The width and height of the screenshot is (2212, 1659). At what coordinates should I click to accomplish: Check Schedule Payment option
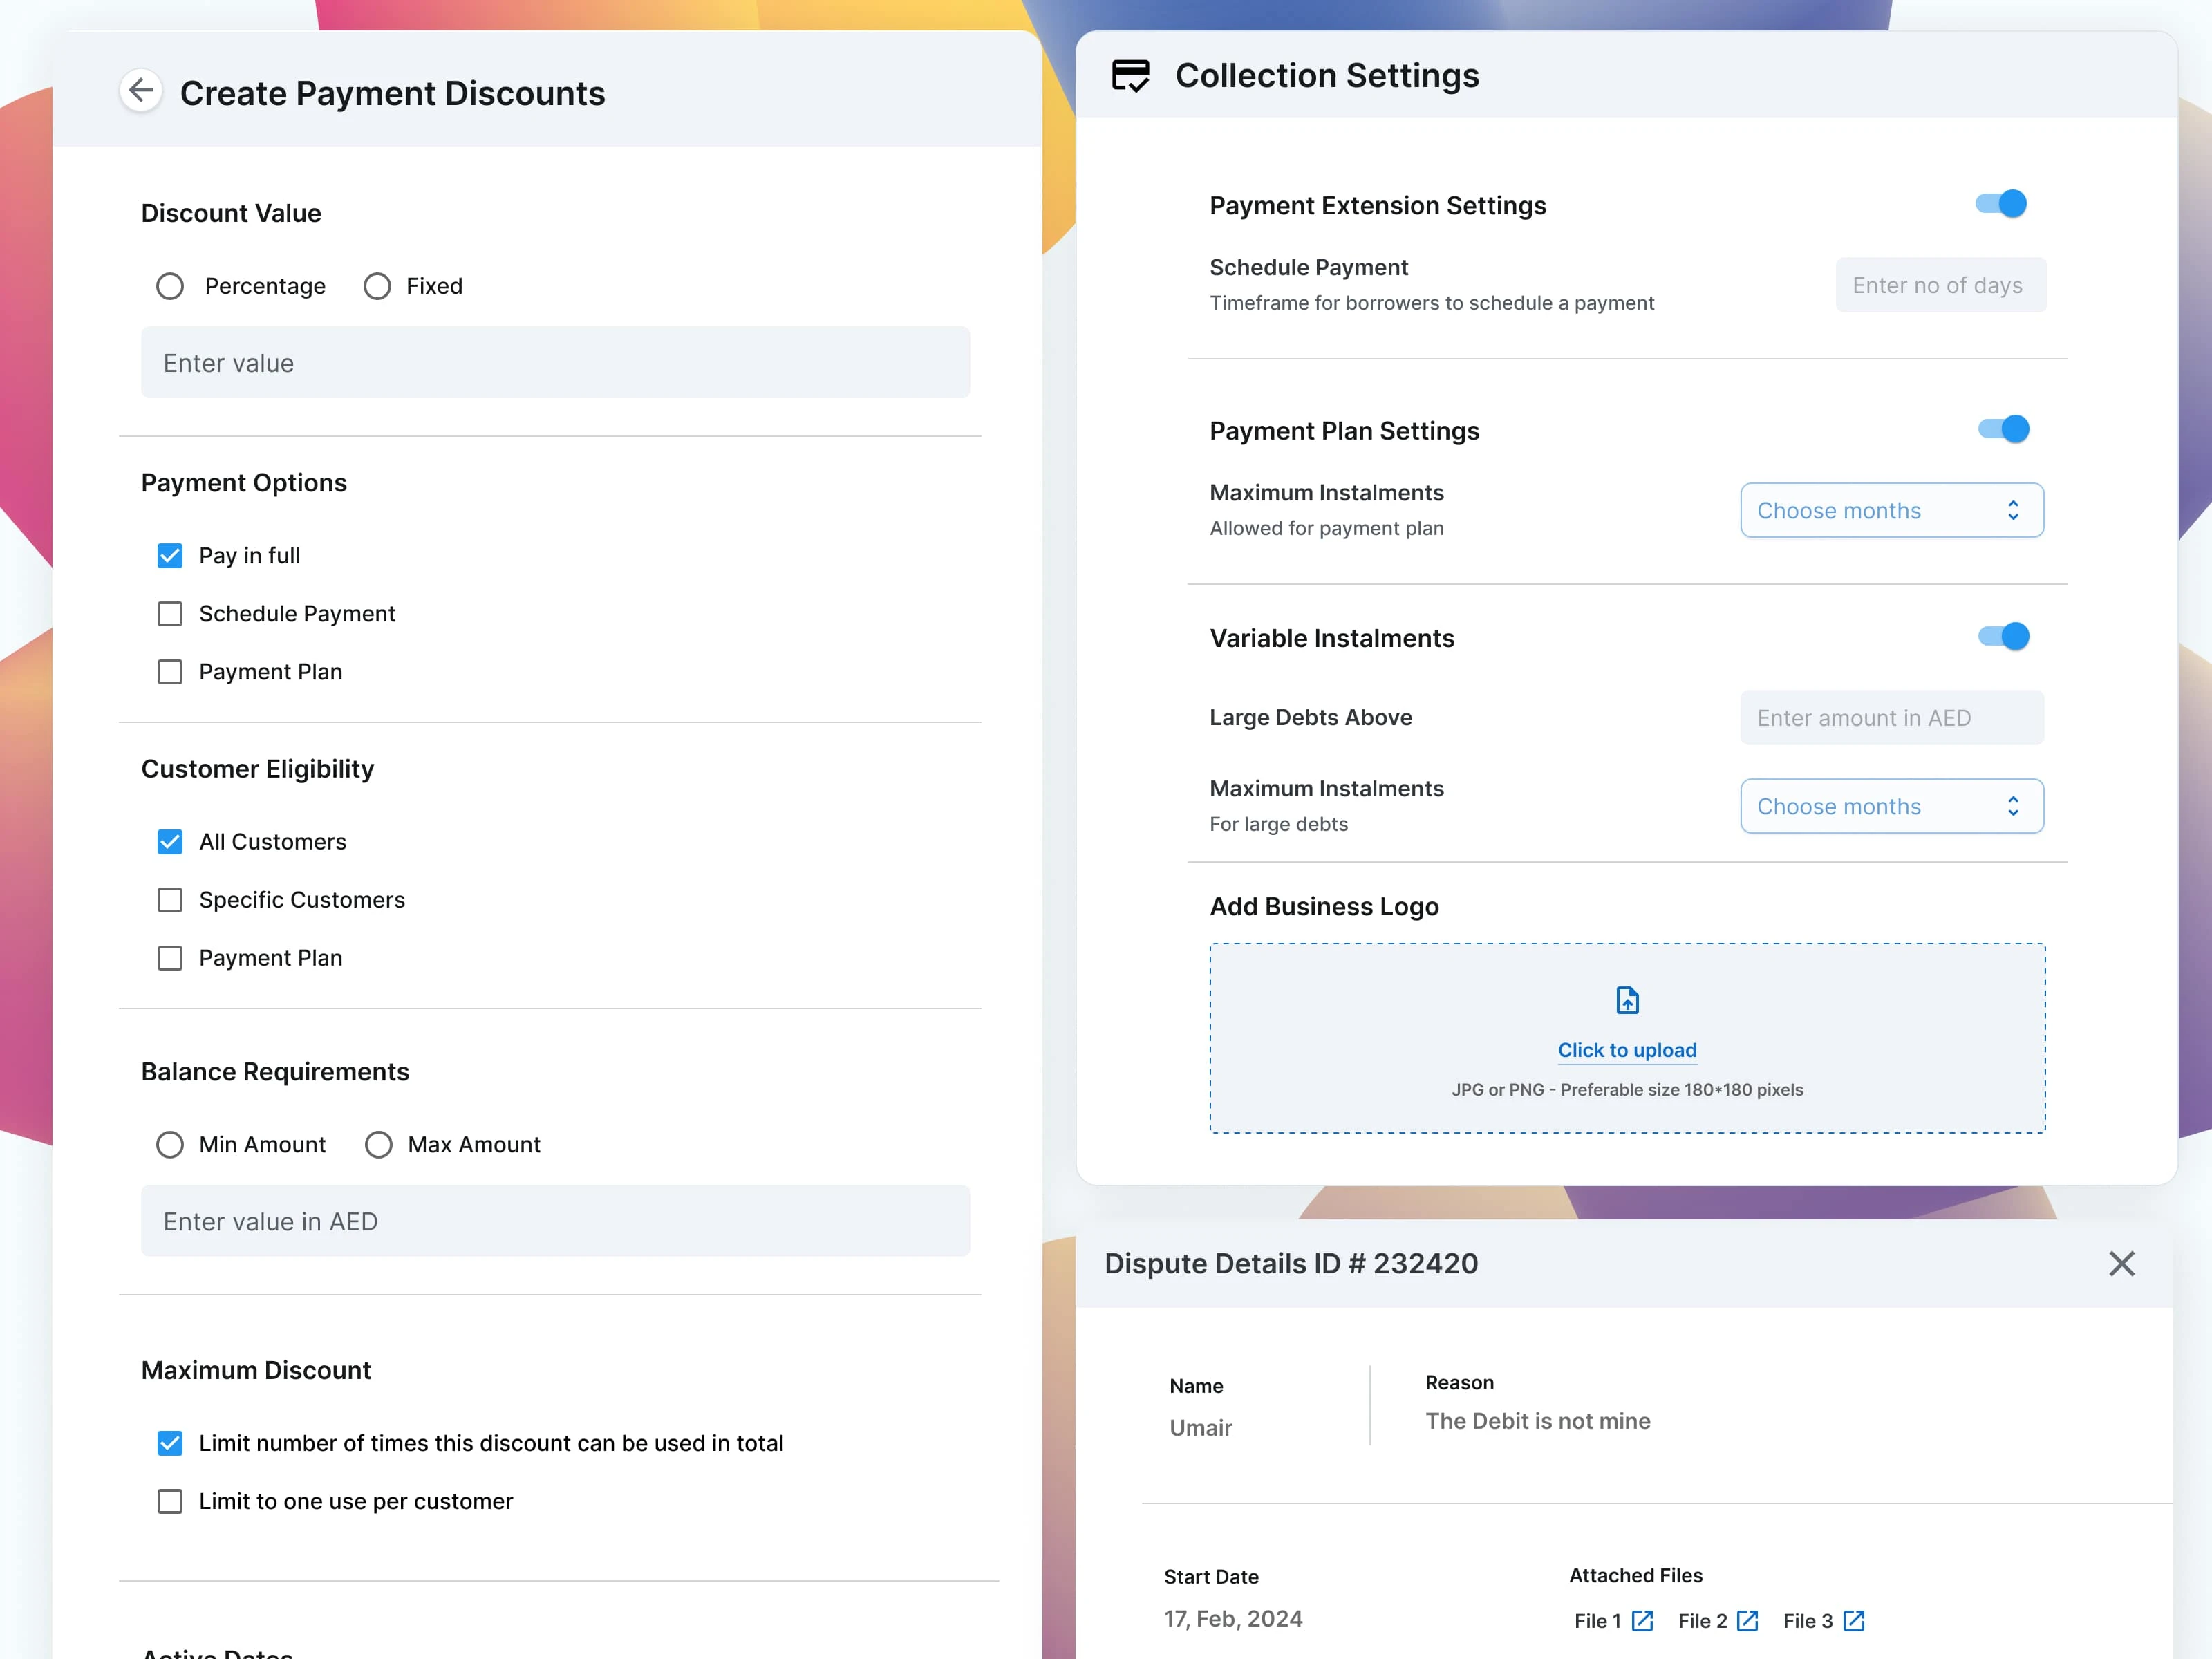click(170, 614)
